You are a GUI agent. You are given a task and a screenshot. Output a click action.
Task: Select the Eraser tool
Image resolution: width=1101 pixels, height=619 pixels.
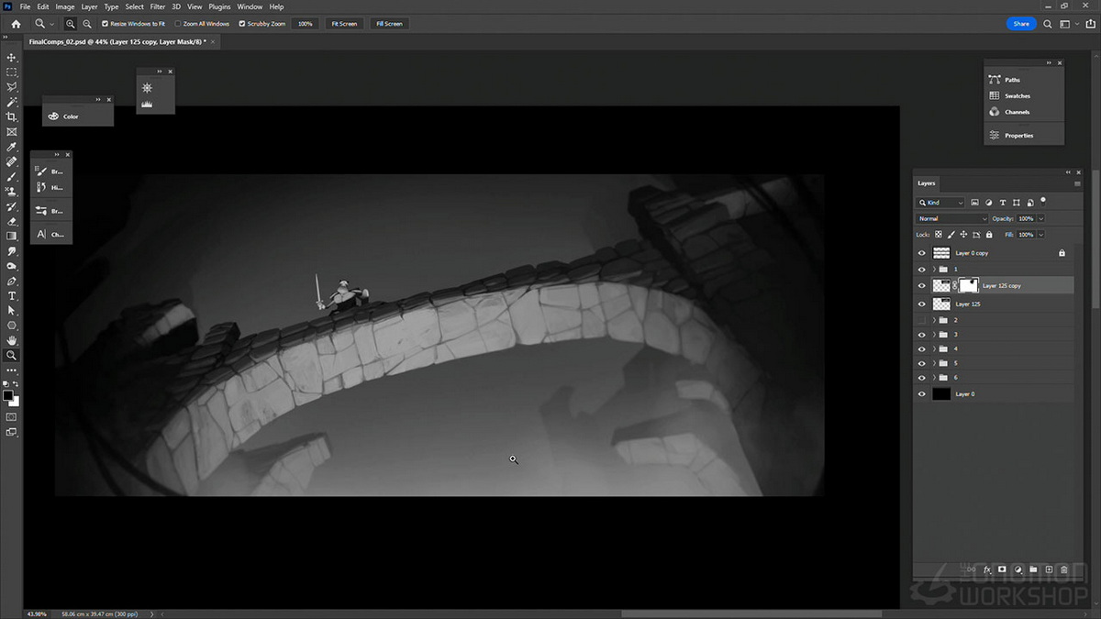pos(12,221)
